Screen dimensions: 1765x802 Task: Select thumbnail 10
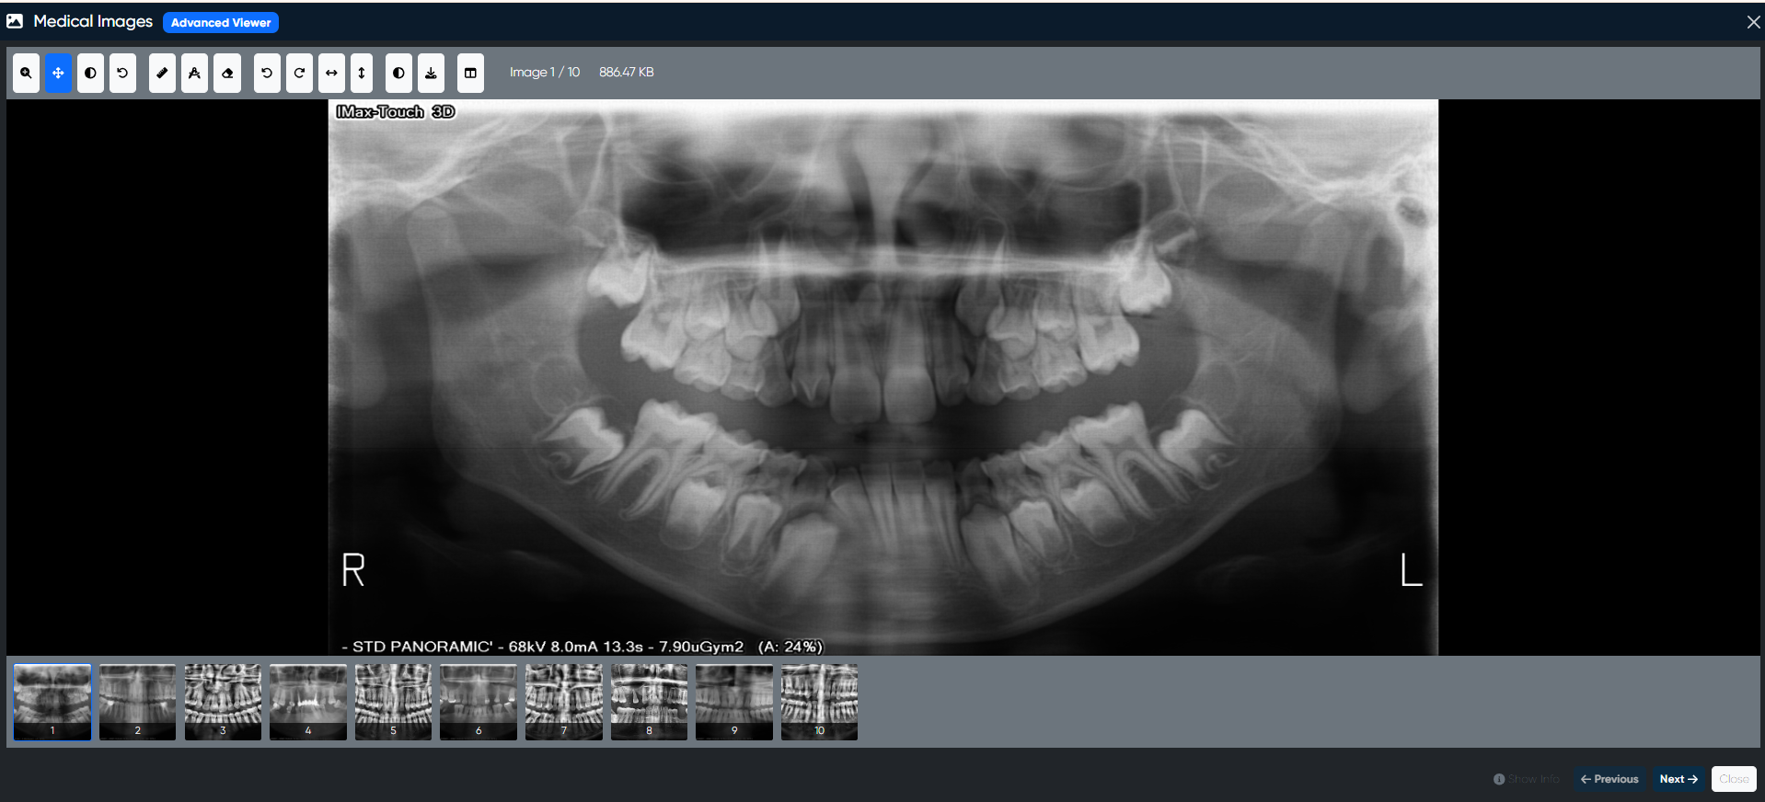pyautogui.click(x=819, y=703)
